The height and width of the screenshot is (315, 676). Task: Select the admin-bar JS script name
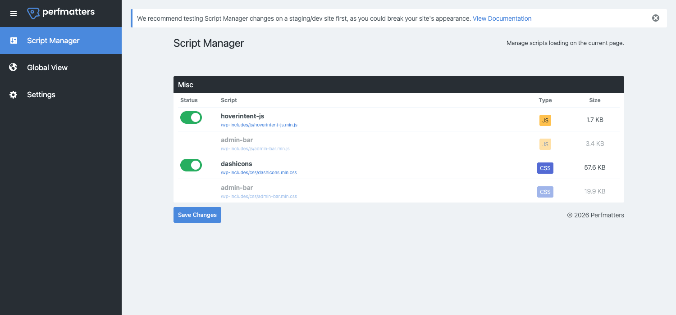point(237,140)
